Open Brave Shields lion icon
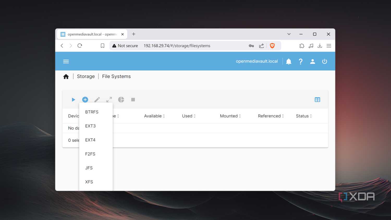 coord(272,46)
